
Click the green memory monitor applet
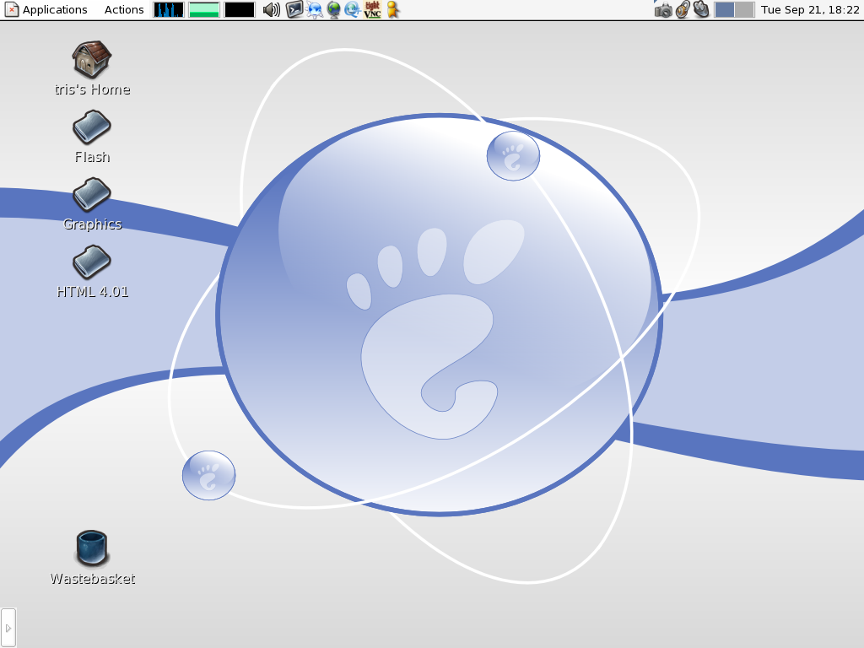[x=204, y=9]
